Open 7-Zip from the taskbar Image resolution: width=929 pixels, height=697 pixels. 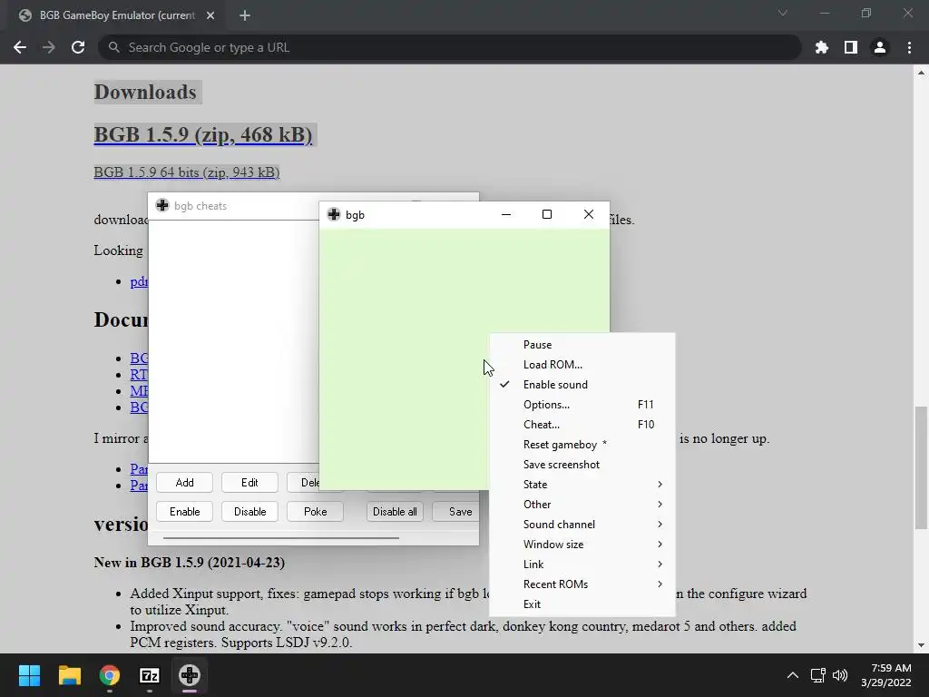coord(150,675)
